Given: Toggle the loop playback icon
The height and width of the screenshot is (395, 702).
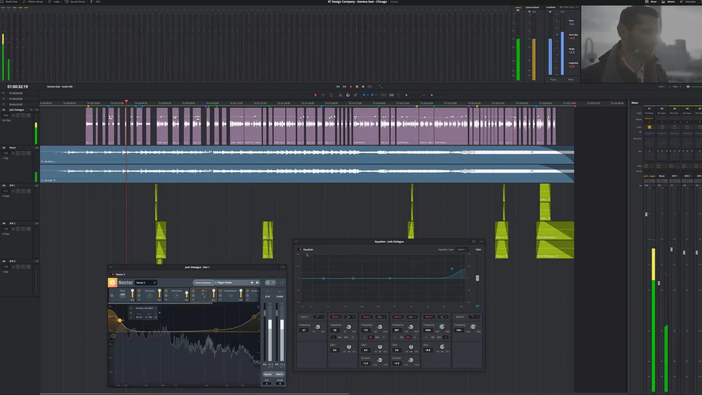Looking at the screenshot, I should point(370,86).
